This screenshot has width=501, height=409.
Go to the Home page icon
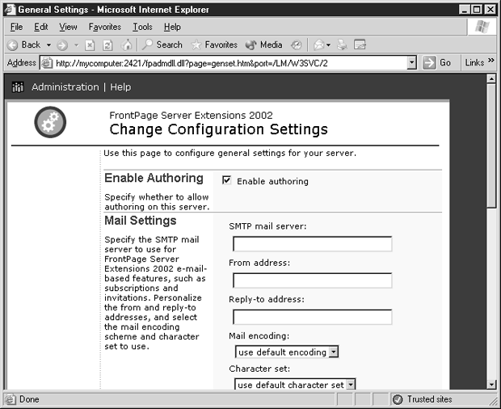click(127, 45)
